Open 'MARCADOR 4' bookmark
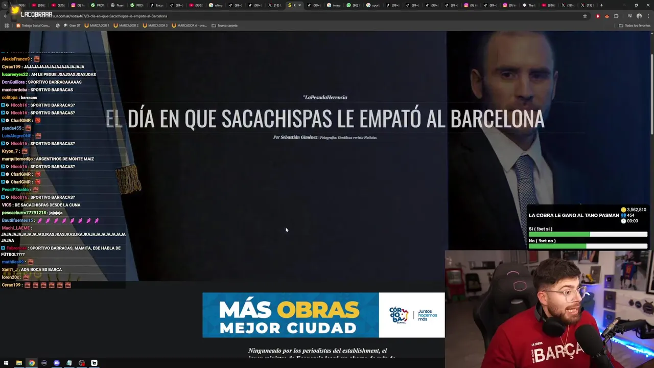The width and height of the screenshot is (654, 368). point(189,25)
